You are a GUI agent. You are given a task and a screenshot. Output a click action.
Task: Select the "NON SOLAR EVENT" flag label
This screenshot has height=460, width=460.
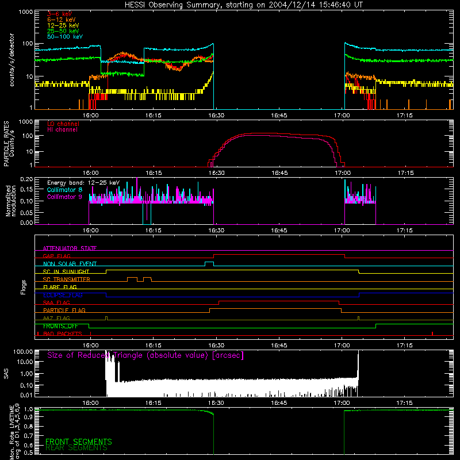click(70, 264)
